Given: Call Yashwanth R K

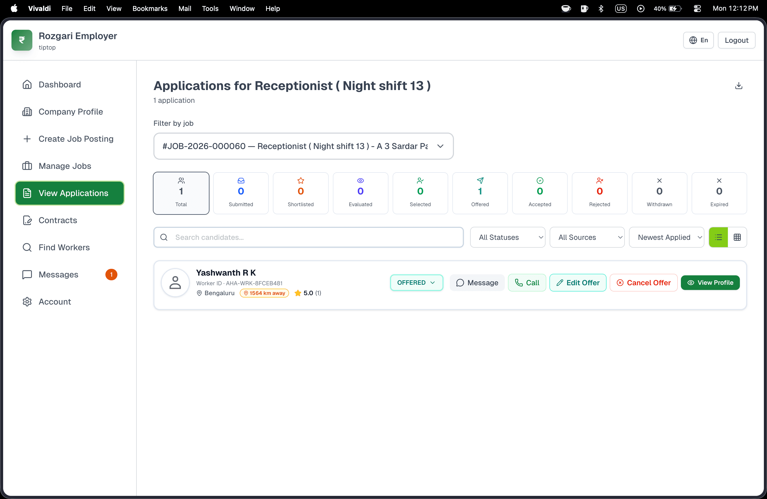Looking at the screenshot, I should pyautogui.click(x=527, y=283).
